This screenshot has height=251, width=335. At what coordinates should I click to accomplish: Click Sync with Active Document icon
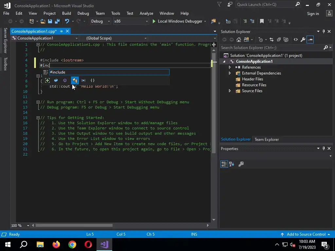[x=271, y=40]
